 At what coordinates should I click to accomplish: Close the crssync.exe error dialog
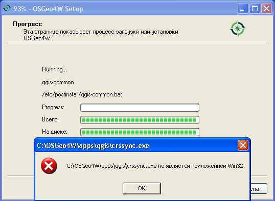[243, 145]
